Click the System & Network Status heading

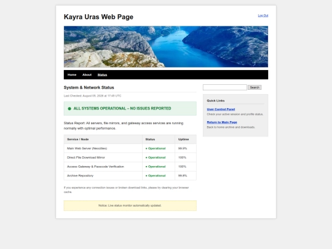89,87
